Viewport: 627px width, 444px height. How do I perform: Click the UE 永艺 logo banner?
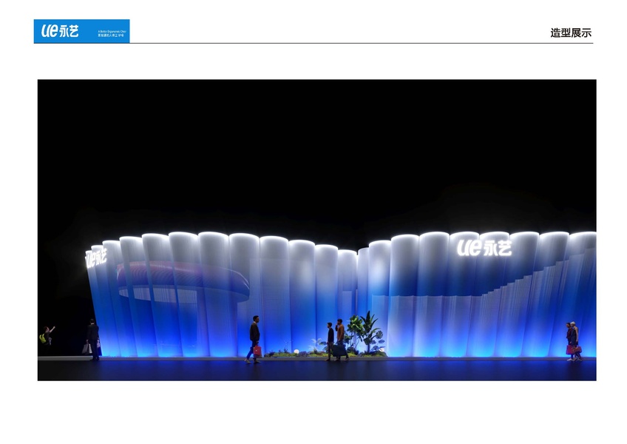click(81, 31)
